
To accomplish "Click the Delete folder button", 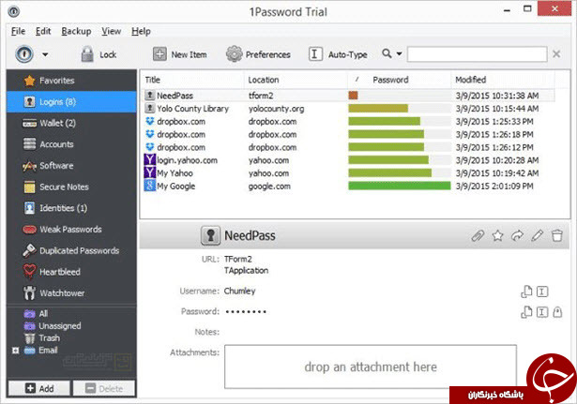I will (x=104, y=389).
